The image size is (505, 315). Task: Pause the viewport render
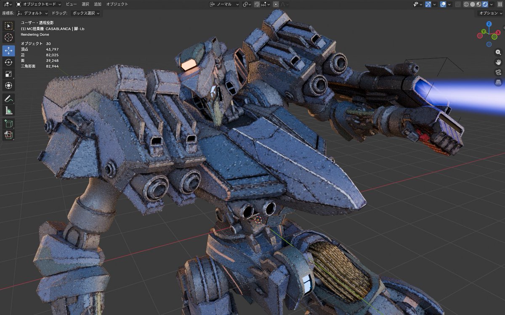pyautogui.click(x=500, y=4)
